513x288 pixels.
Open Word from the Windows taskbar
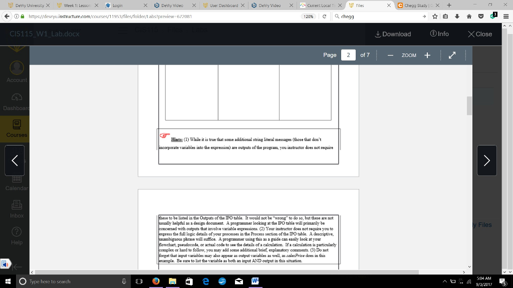[254, 281]
